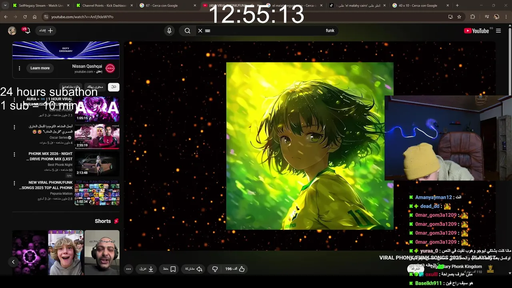Open the Chrome three-dot menu
Screen dimensions: 512x288
coord(506,17)
